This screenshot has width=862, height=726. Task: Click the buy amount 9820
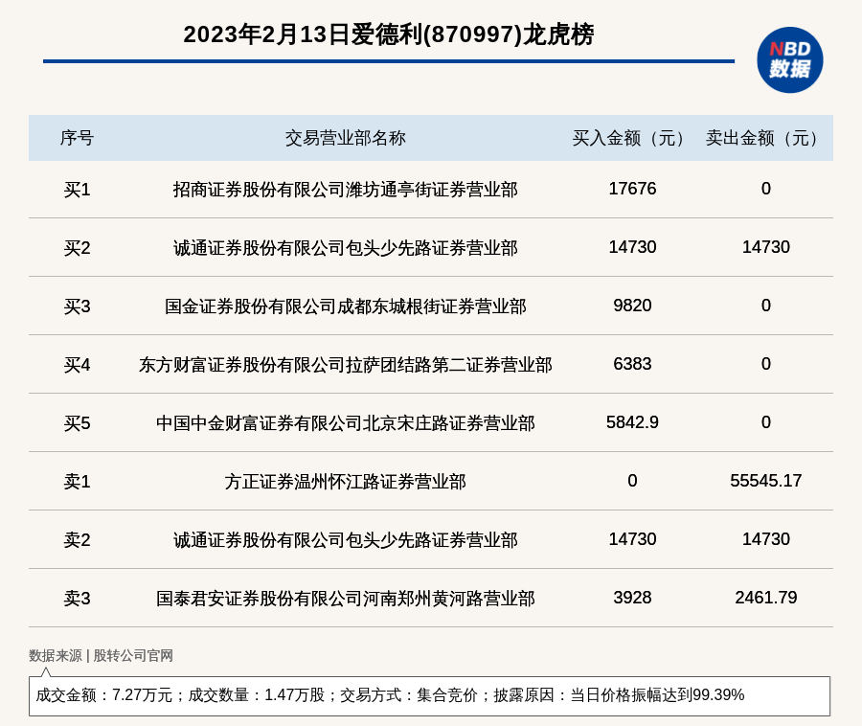click(x=632, y=306)
